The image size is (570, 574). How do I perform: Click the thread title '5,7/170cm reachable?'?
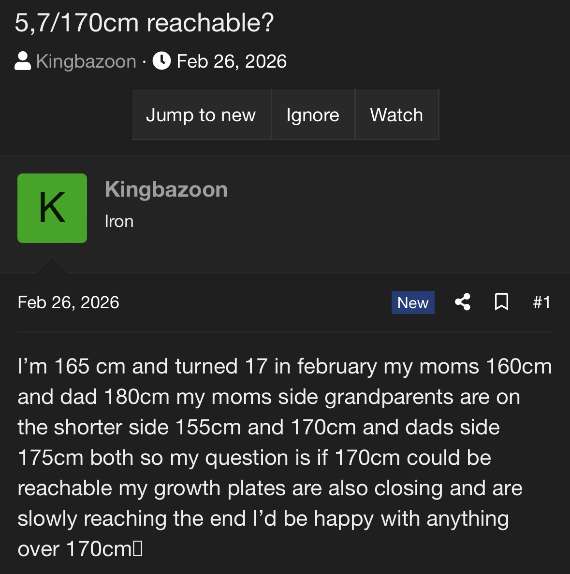click(x=144, y=23)
